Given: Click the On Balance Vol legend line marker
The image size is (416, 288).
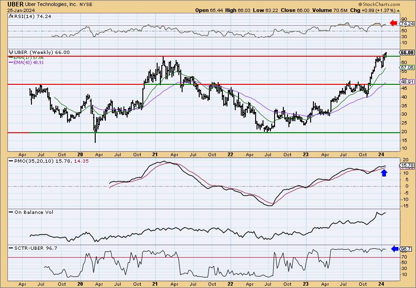Looking at the screenshot, I should pyautogui.click(x=11, y=212).
